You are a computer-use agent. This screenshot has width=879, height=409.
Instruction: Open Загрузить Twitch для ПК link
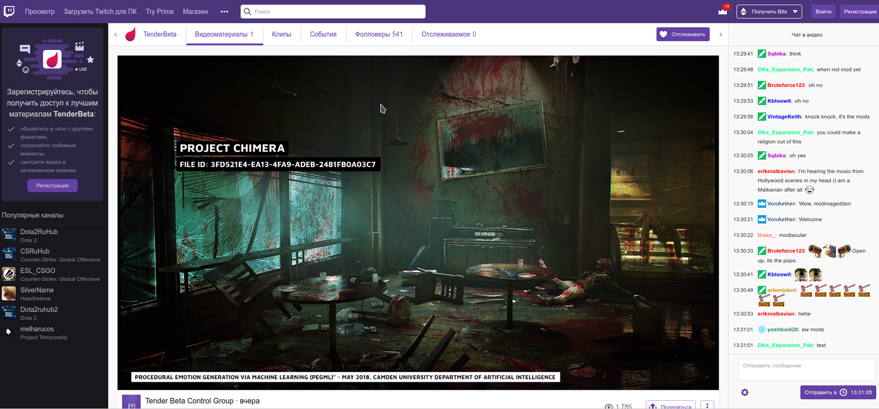click(x=100, y=12)
